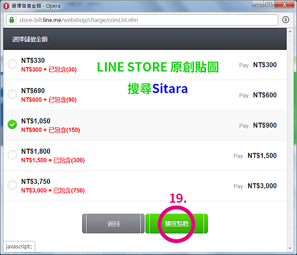
Task: Click the NT$690 amount label
Action: (33, 90)
